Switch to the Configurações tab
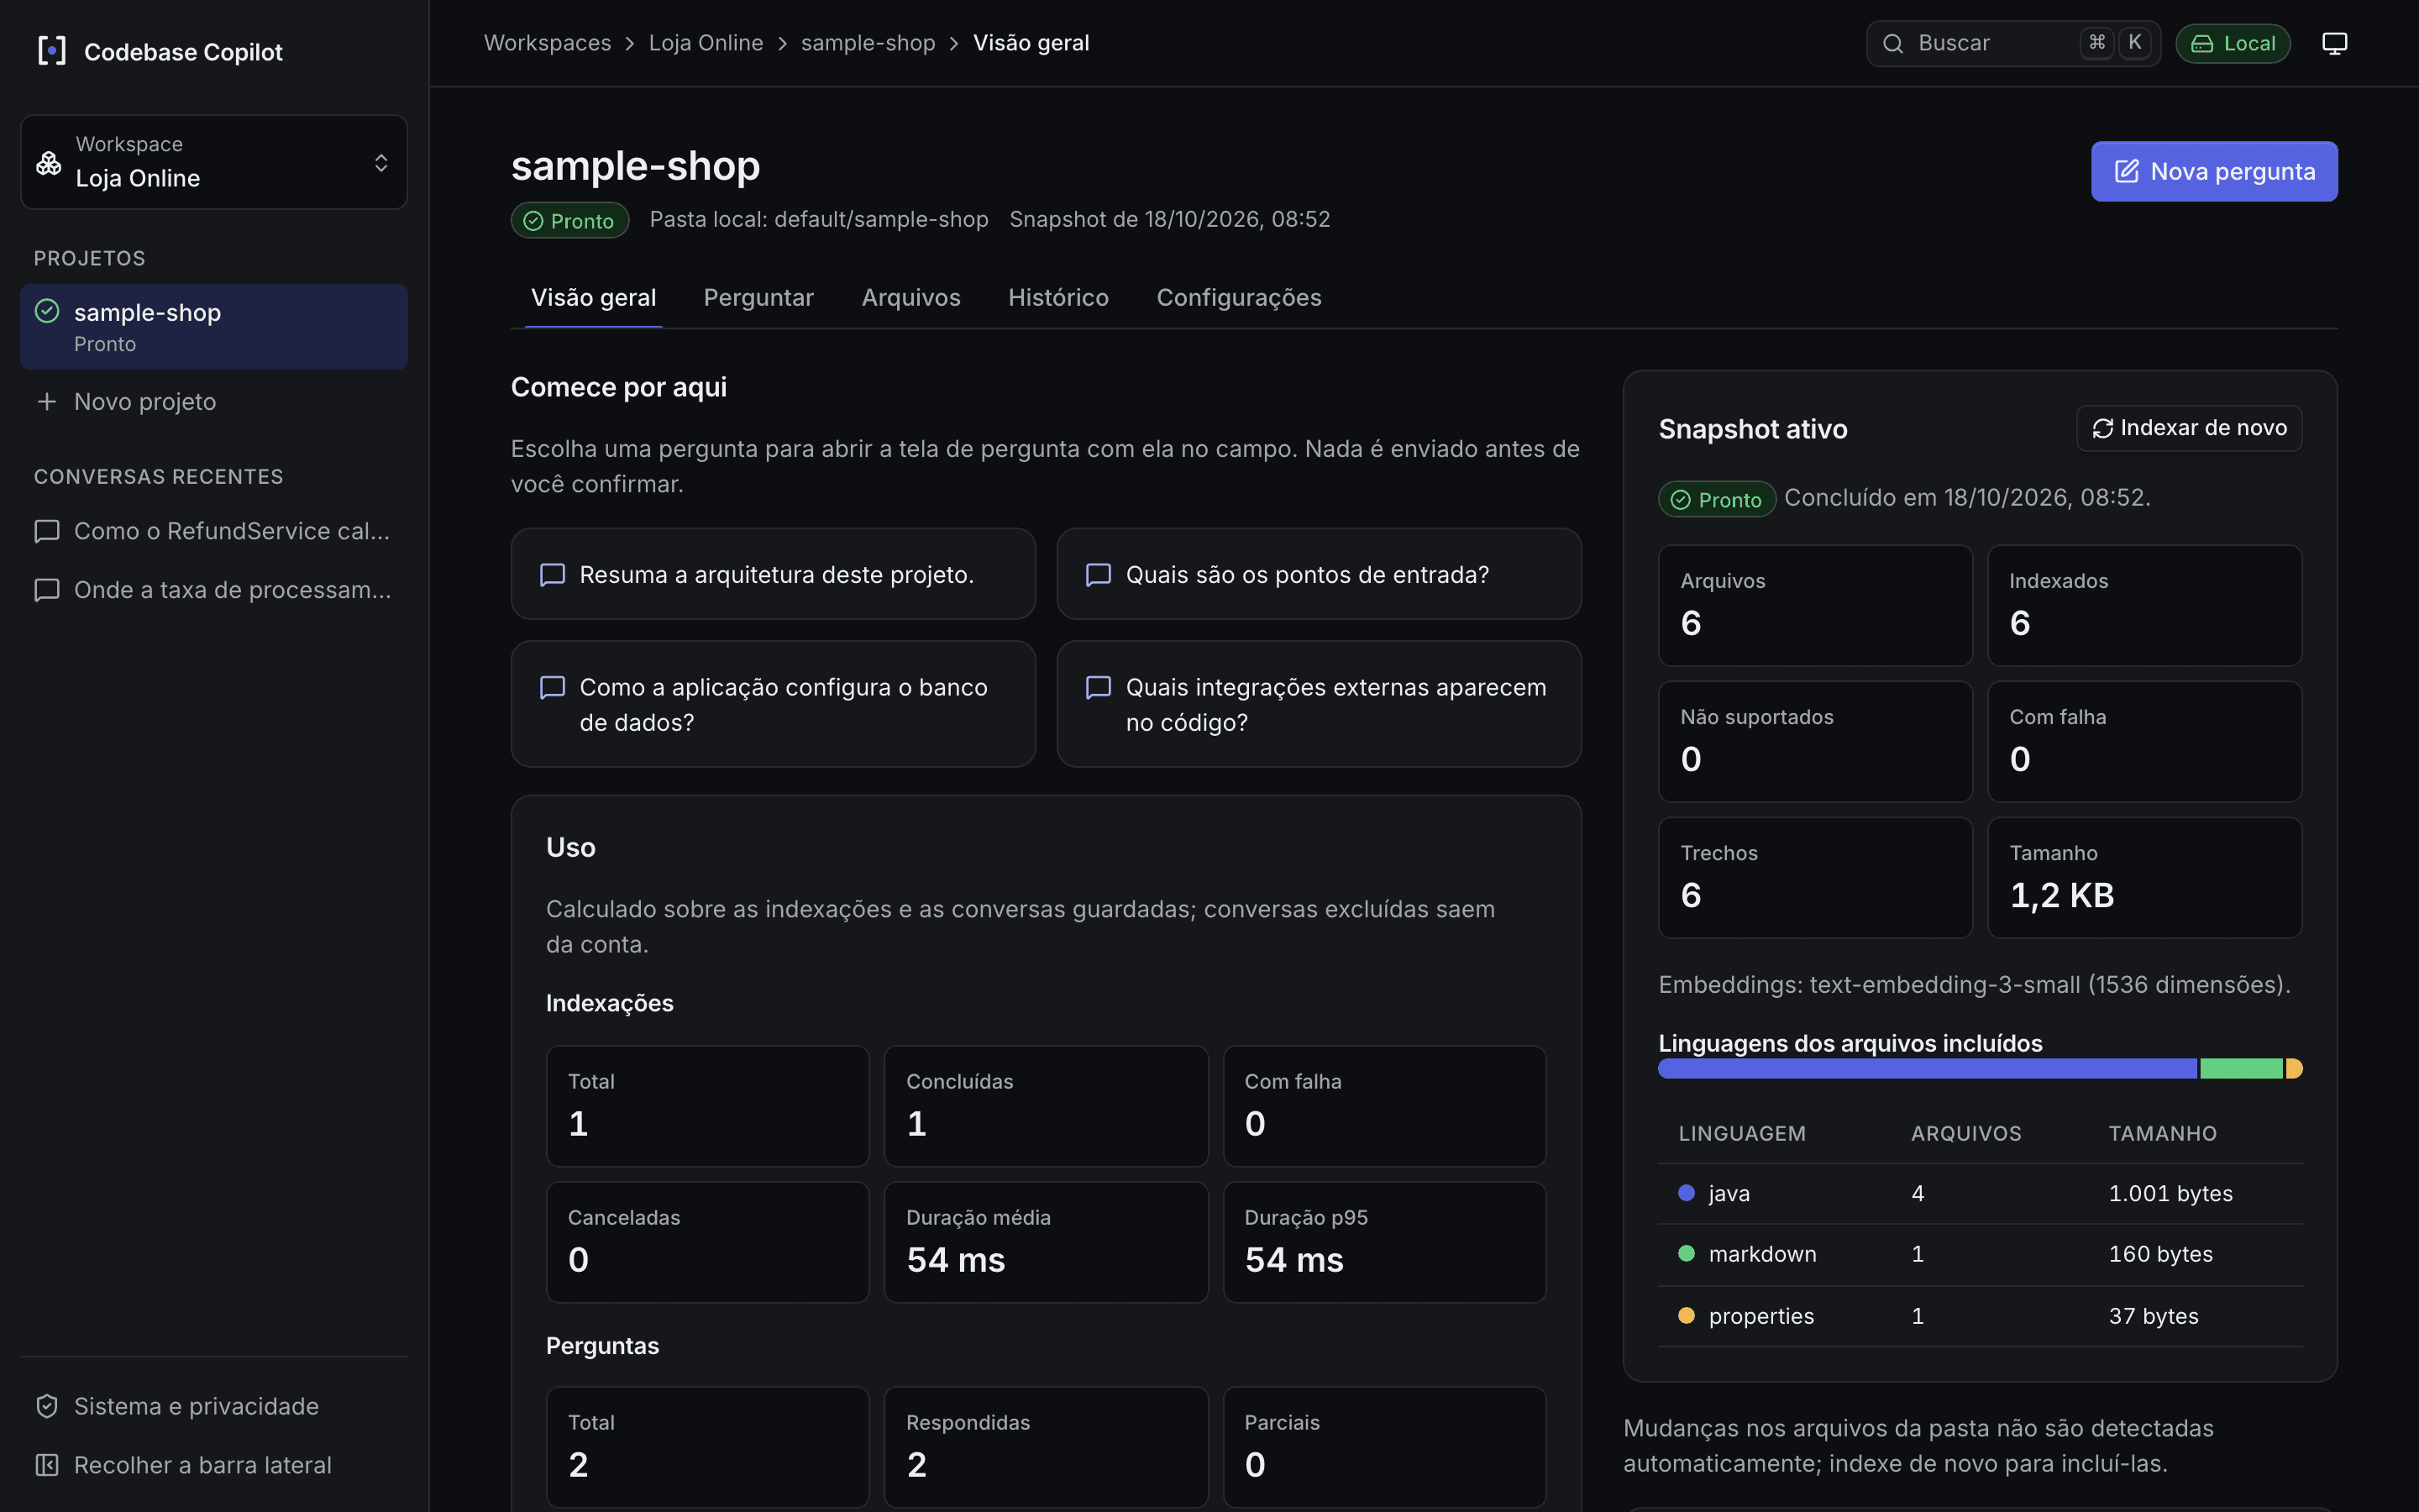2419x1512 pixels. click(1239, 297)
